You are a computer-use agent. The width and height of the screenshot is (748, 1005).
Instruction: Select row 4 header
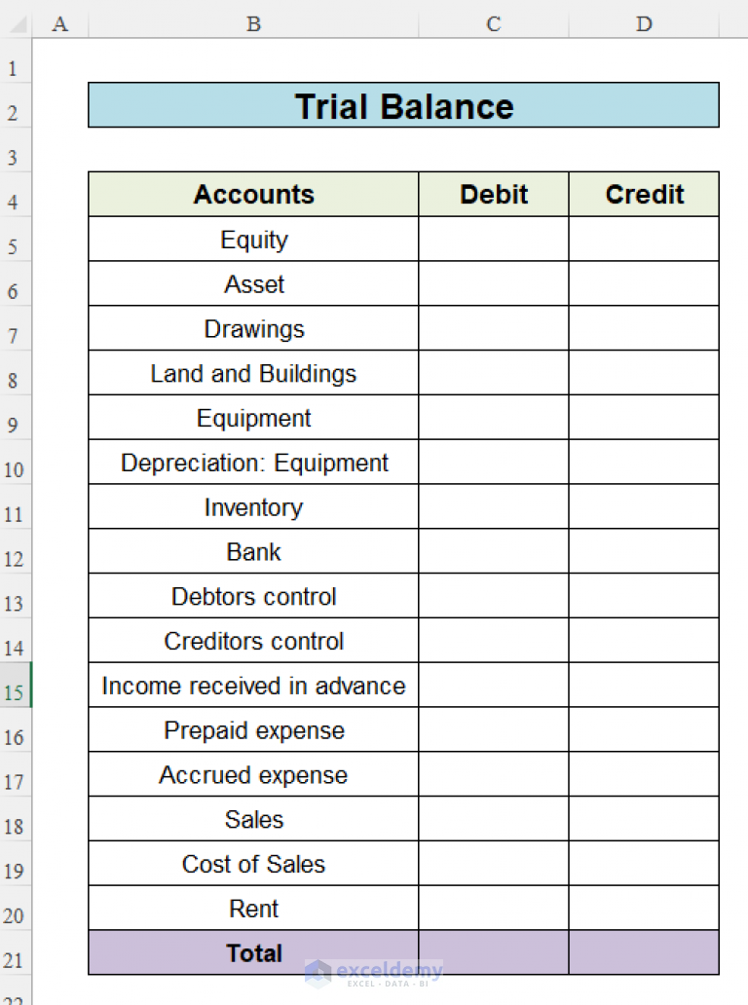pos(15,203)
